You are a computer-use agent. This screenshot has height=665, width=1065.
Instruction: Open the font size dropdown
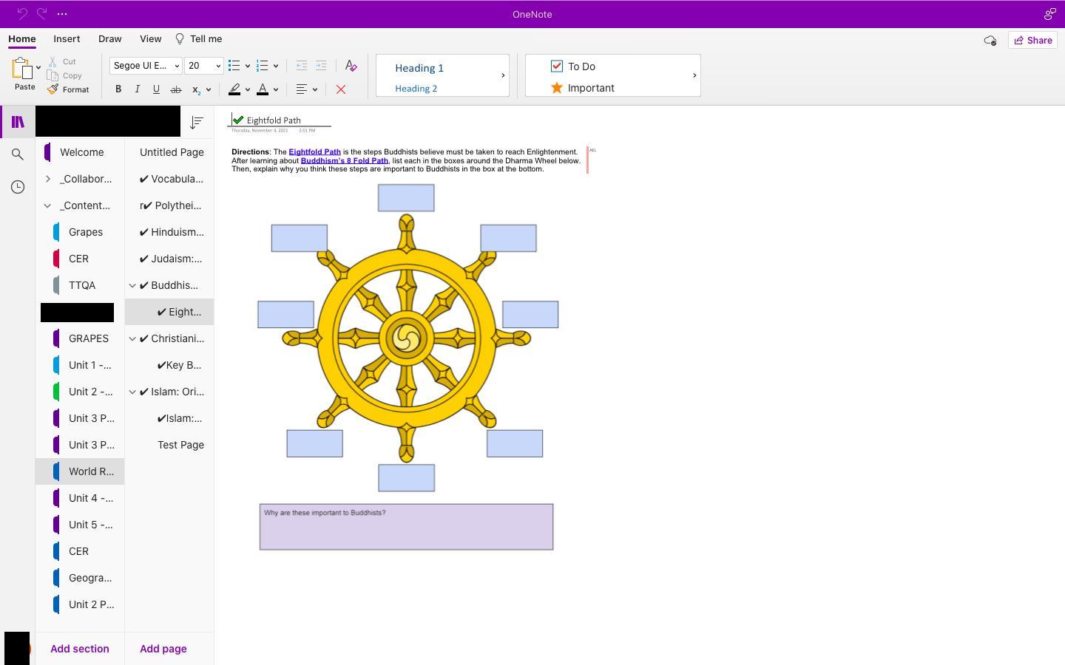click(203, 66)
